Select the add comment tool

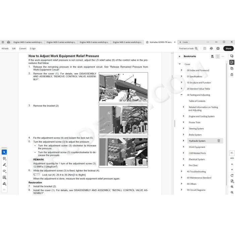click(4, 158)
